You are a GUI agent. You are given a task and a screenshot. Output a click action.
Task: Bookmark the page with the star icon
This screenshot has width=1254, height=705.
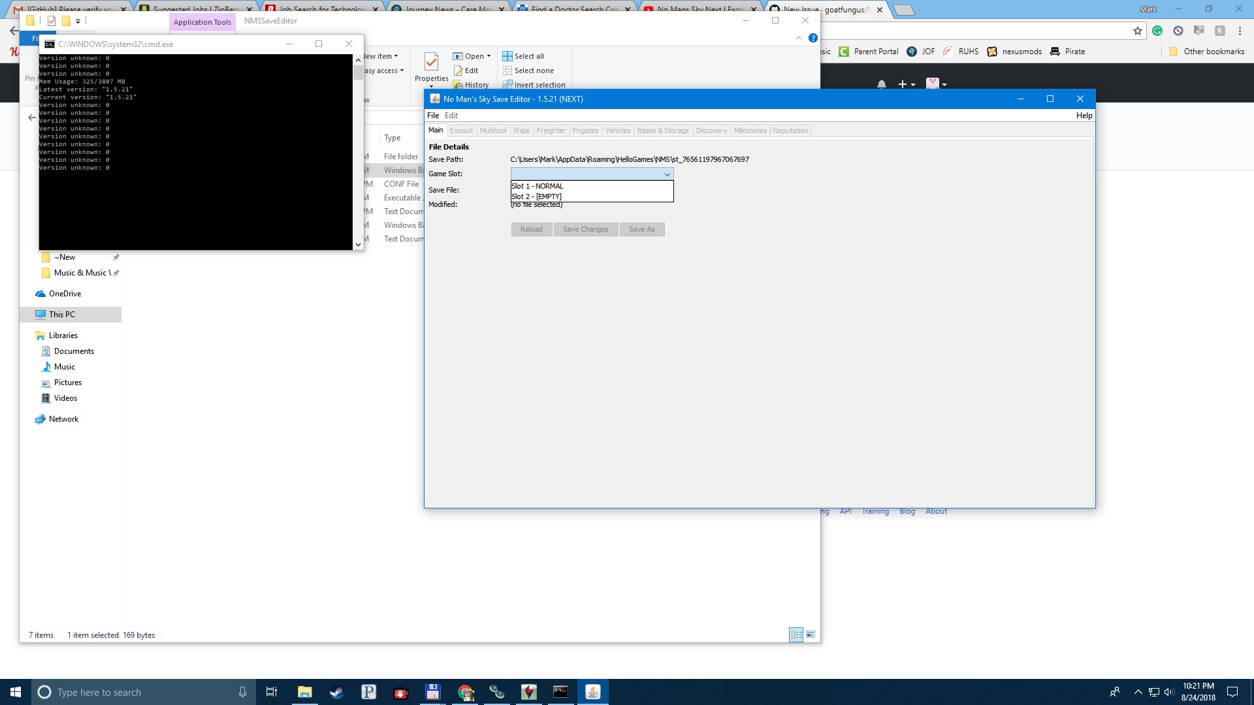click(1137, 30)
